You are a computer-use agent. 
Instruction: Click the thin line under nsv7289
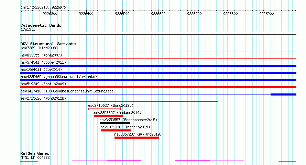(158, 51)
